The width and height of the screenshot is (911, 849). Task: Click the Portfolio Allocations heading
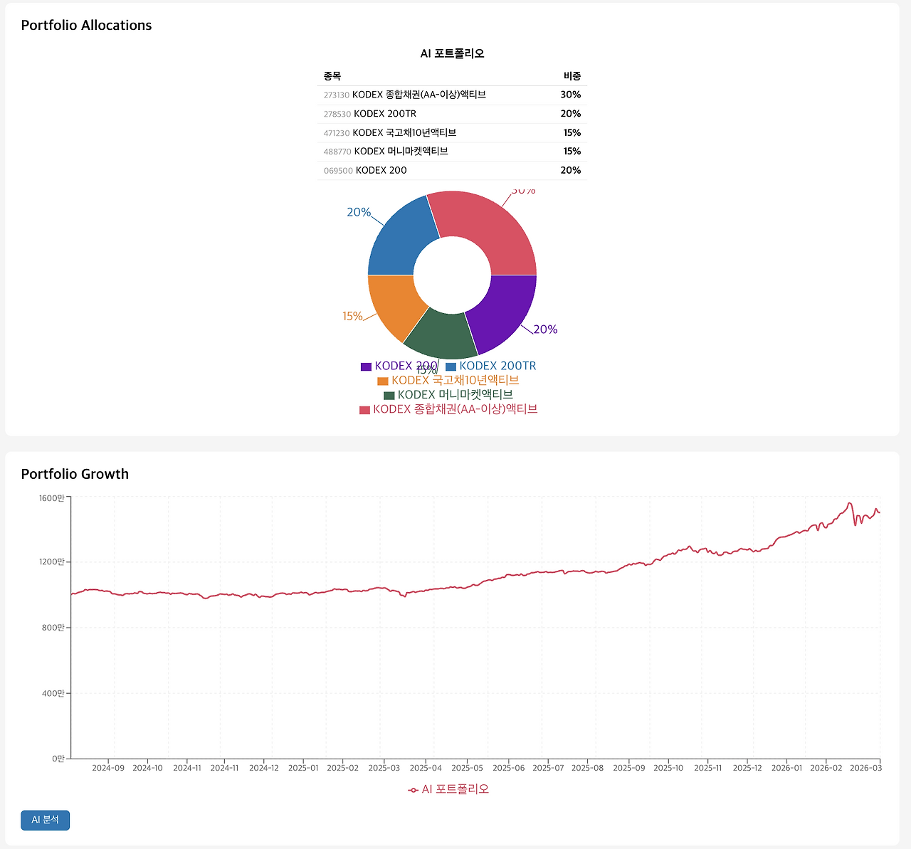pyautogui.click(x=87, y=26)
